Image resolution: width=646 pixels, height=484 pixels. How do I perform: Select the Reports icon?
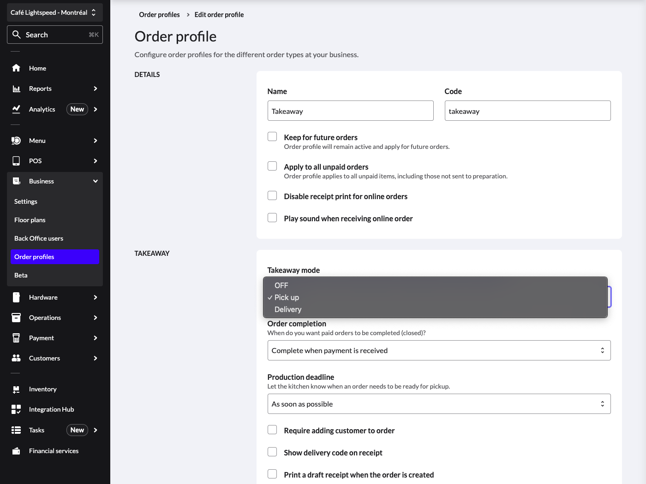16,89
